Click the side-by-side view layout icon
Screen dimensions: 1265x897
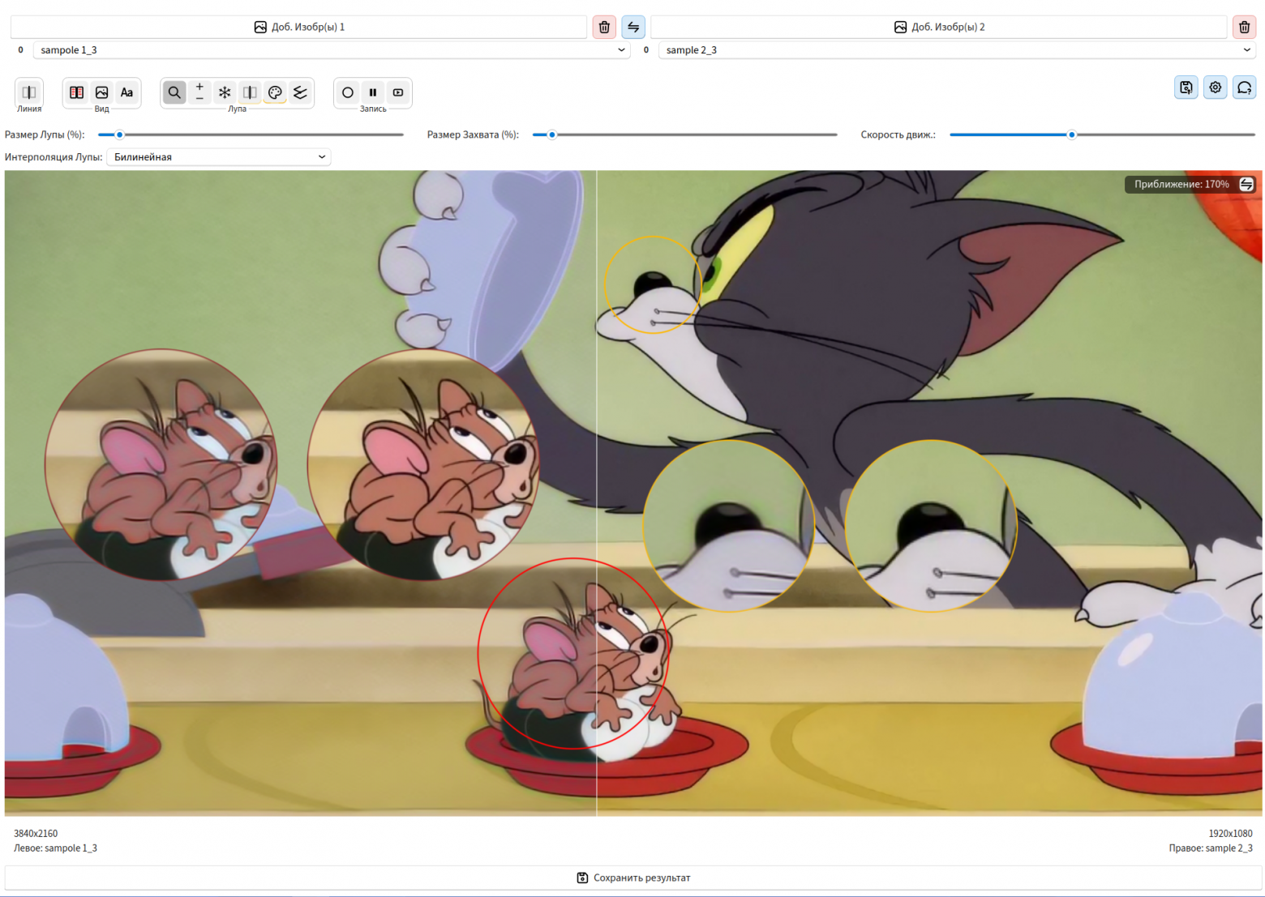pyautogui.click(x=77, y=92)
